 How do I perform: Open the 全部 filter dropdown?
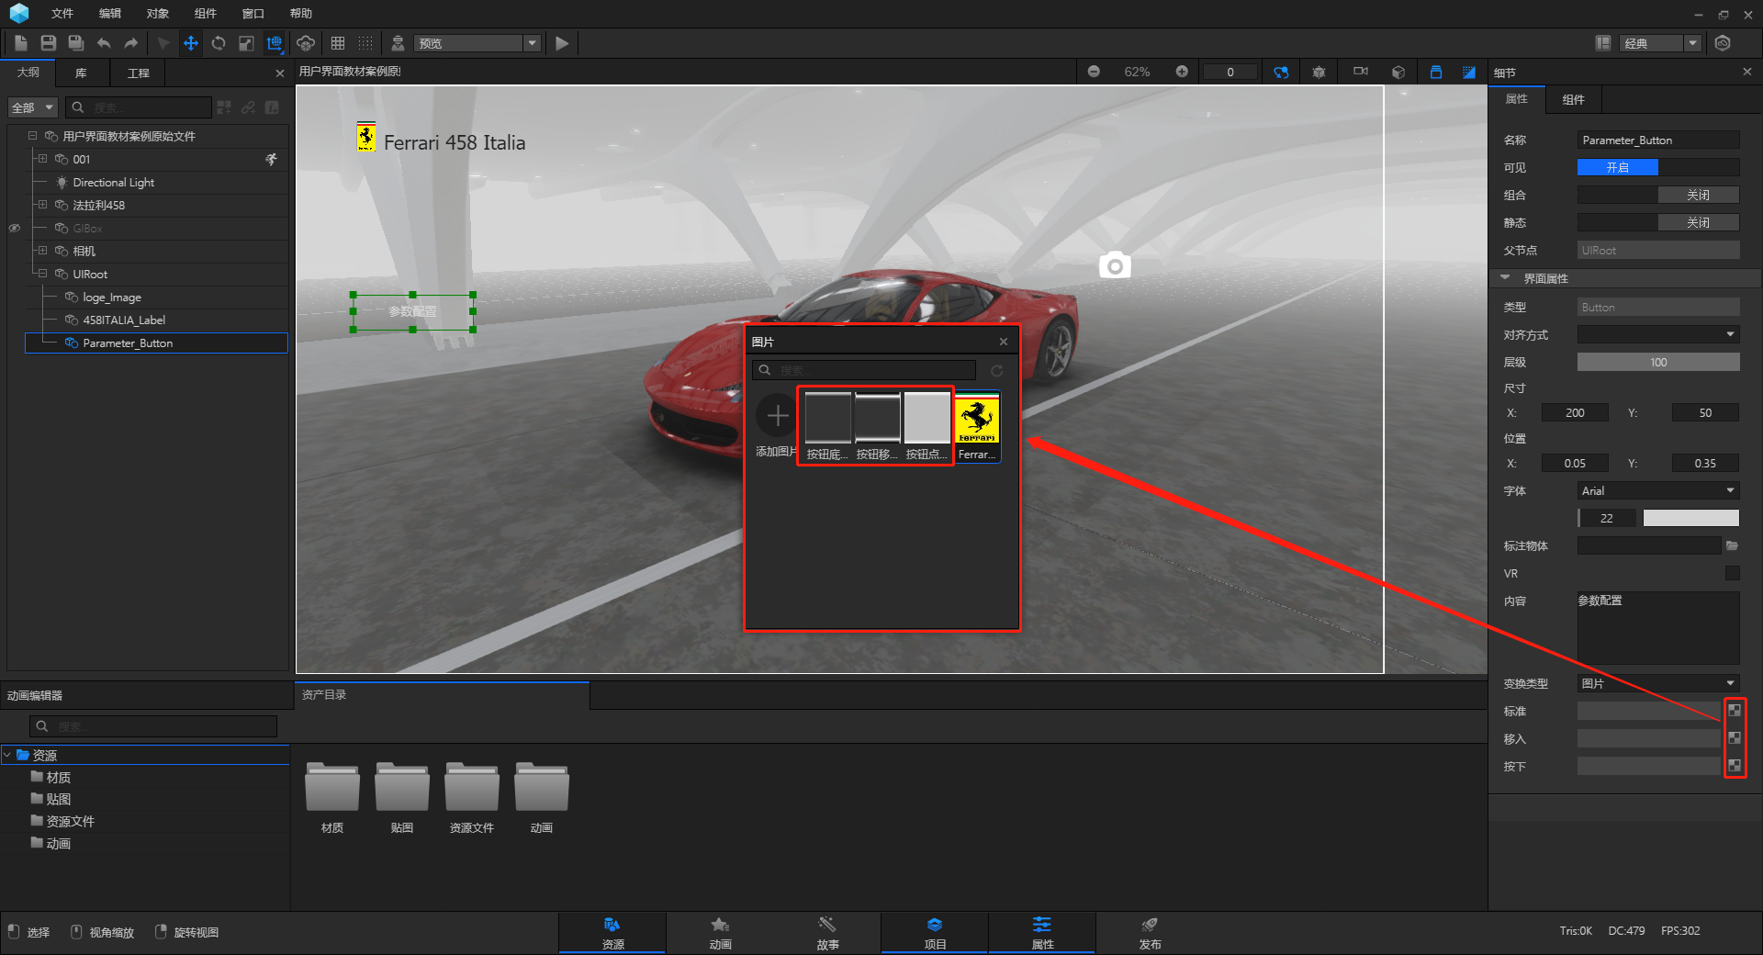33,107
